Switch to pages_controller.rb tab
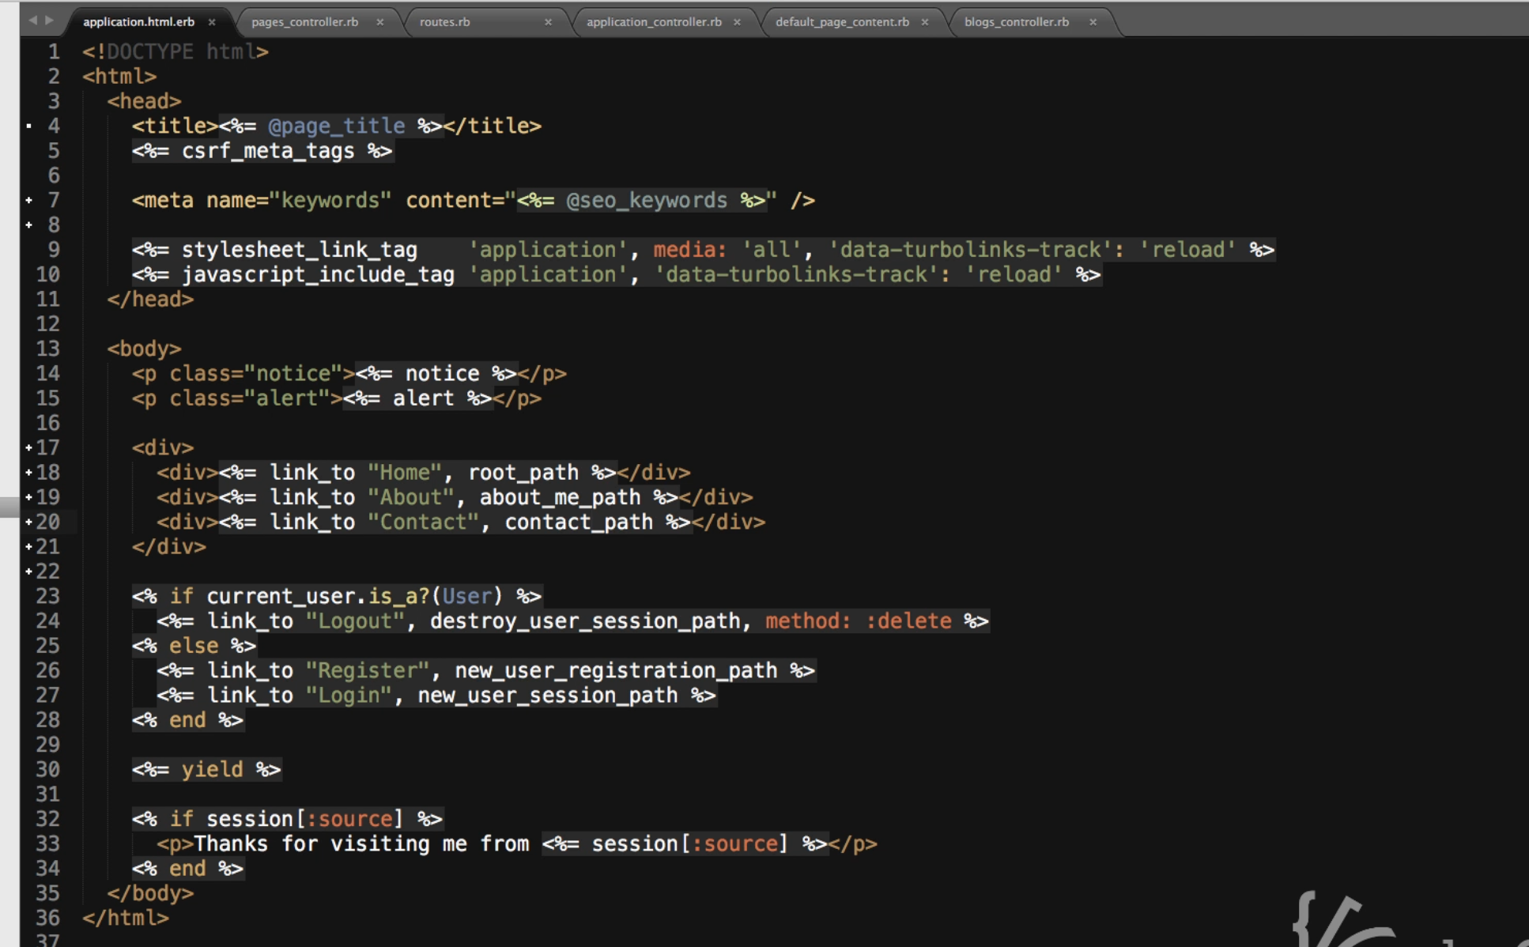This screenshot has height=947, width=1529. point(304,22)
